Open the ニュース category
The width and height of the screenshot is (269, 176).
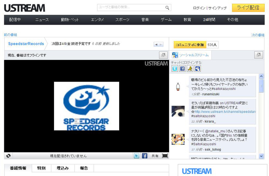42,20
